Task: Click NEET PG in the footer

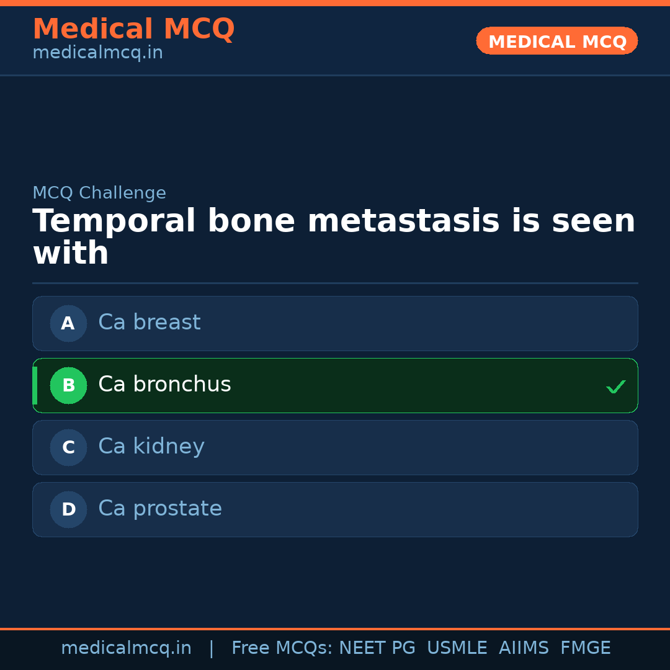Action: (377, 648)
